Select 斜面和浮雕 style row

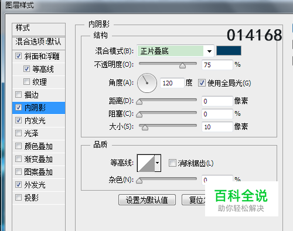(x=39, y=56)
